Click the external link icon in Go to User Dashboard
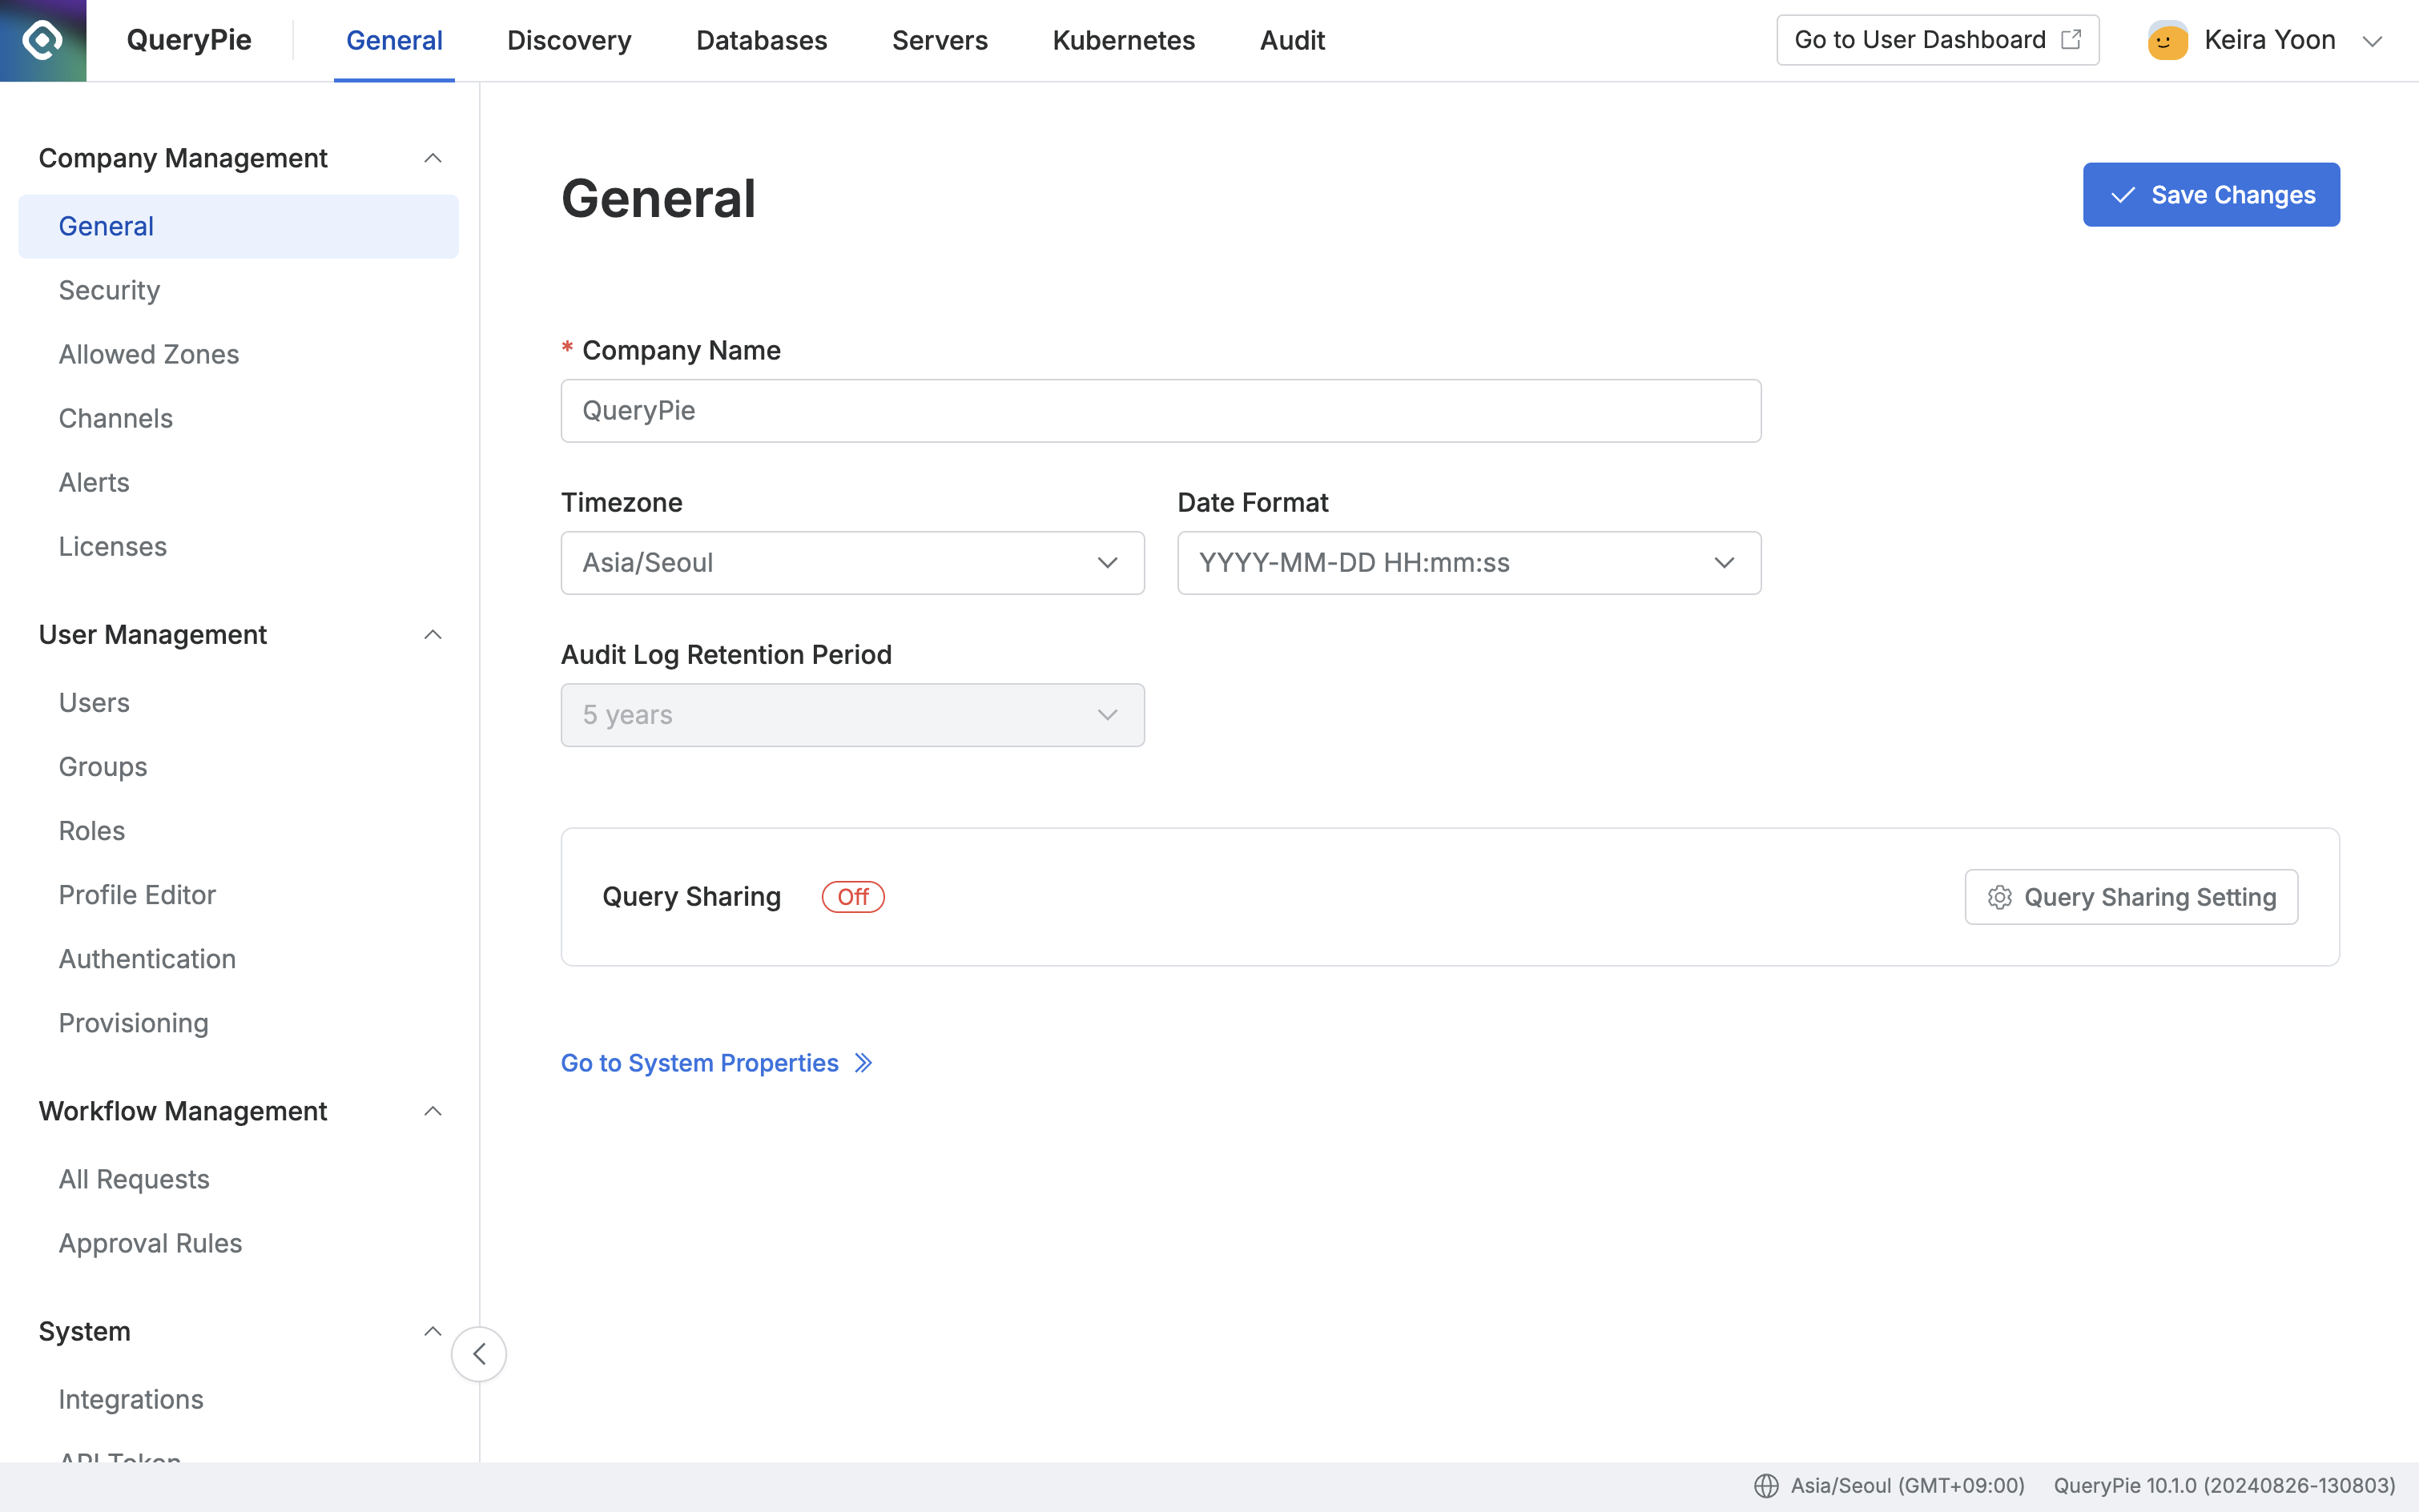Screen dimensions: 2419x1512 [2072, 39]
